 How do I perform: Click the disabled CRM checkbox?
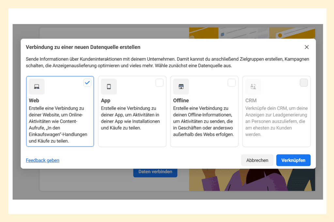(x=304, y=83)
